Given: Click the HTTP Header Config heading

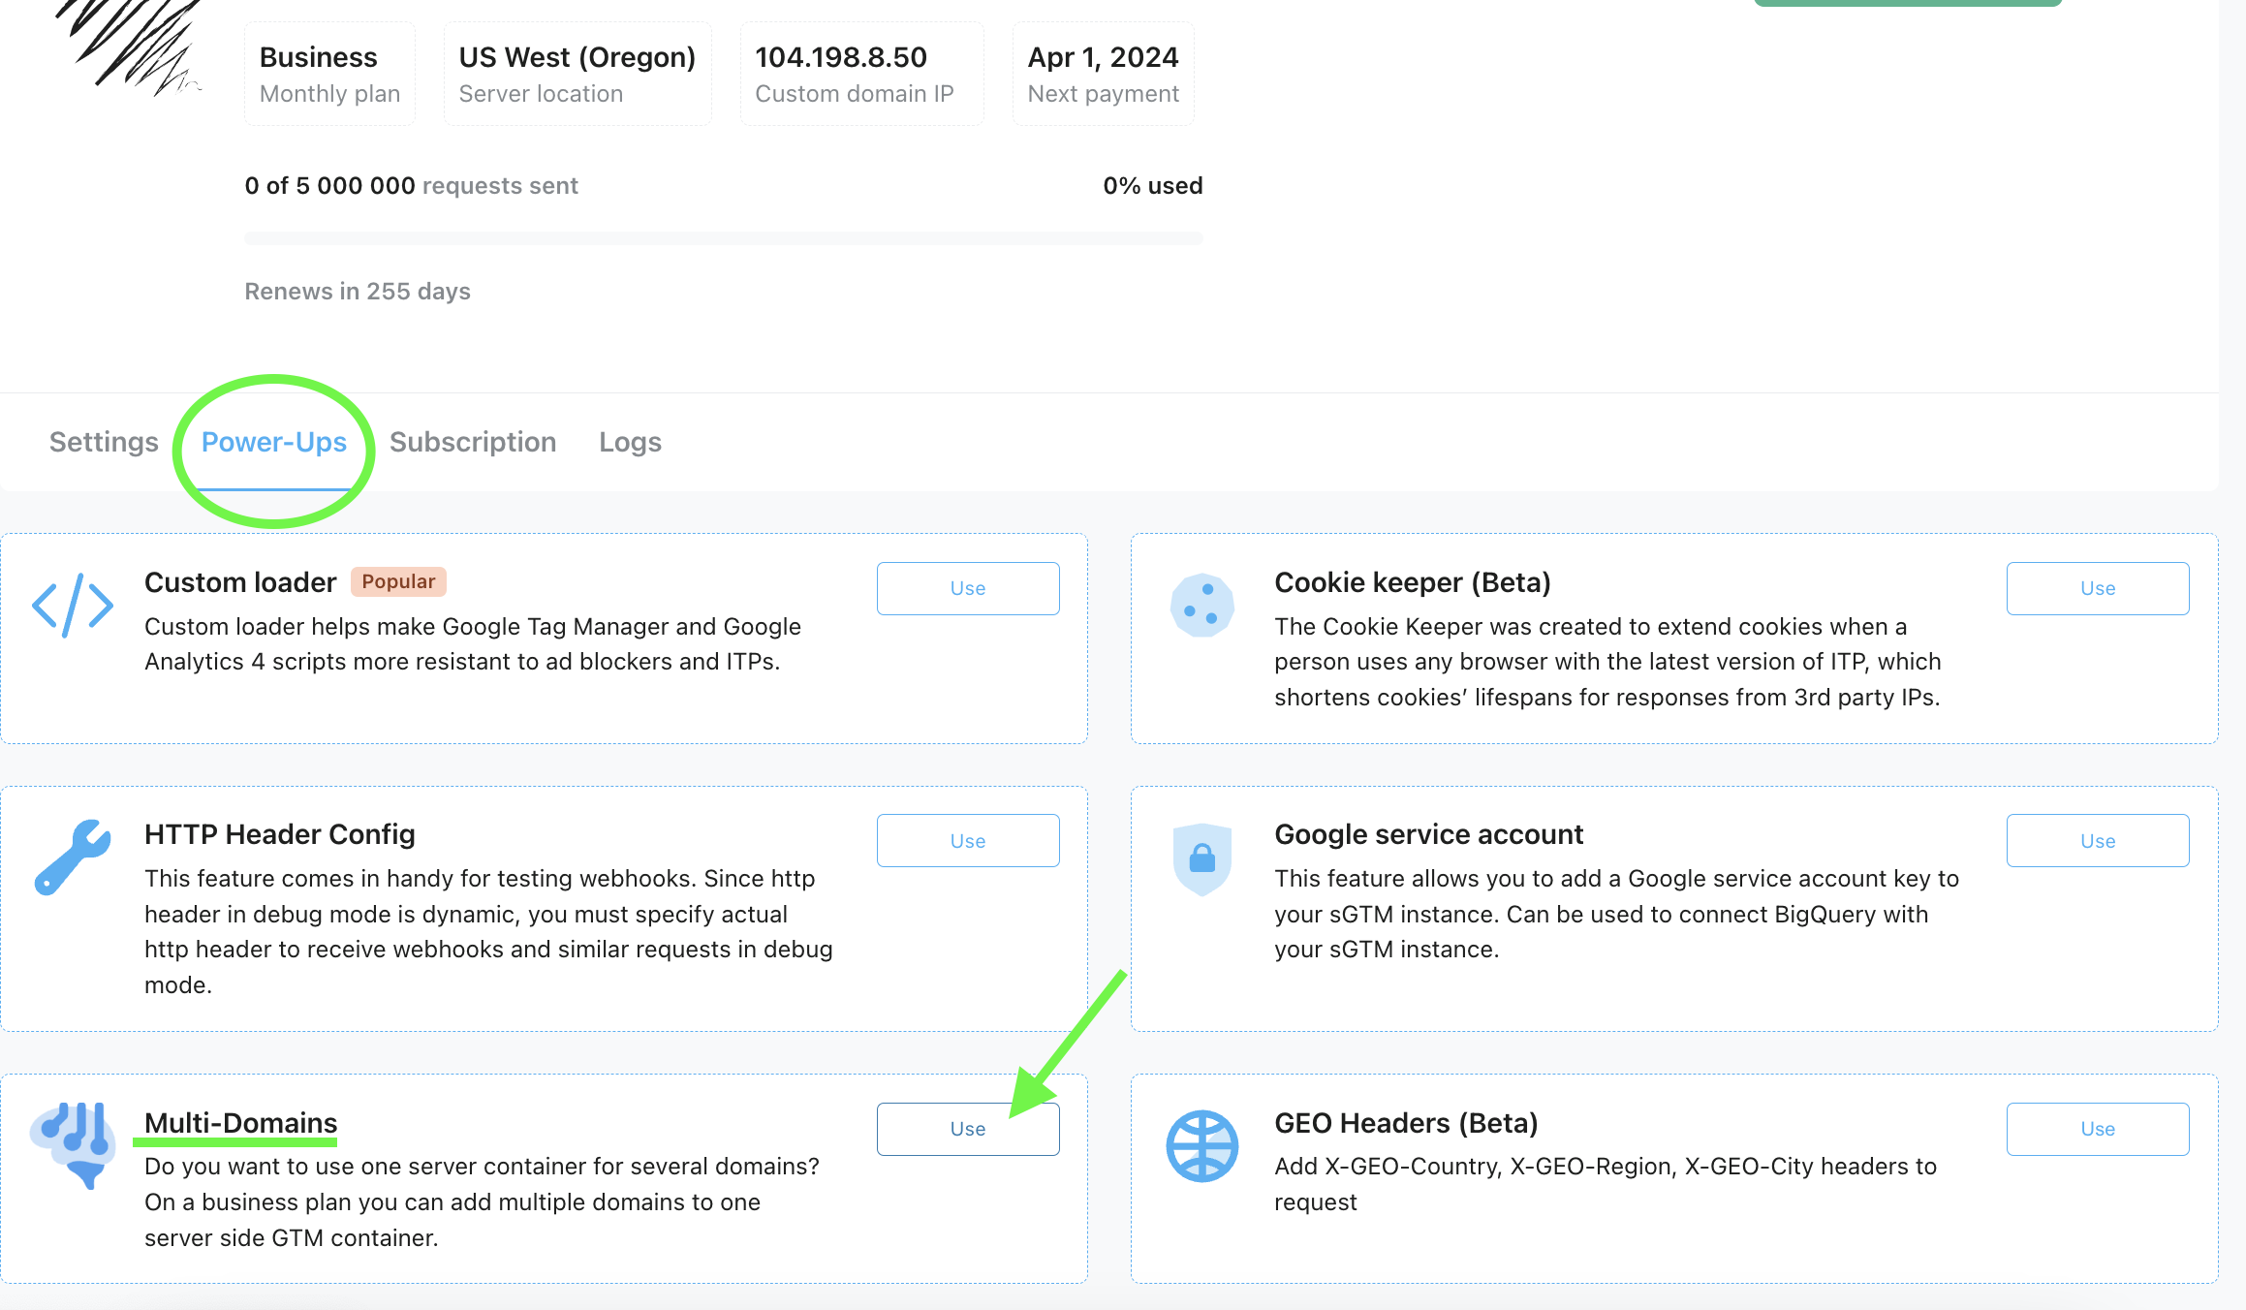Looking at the screenshot, I should point(280,833).
